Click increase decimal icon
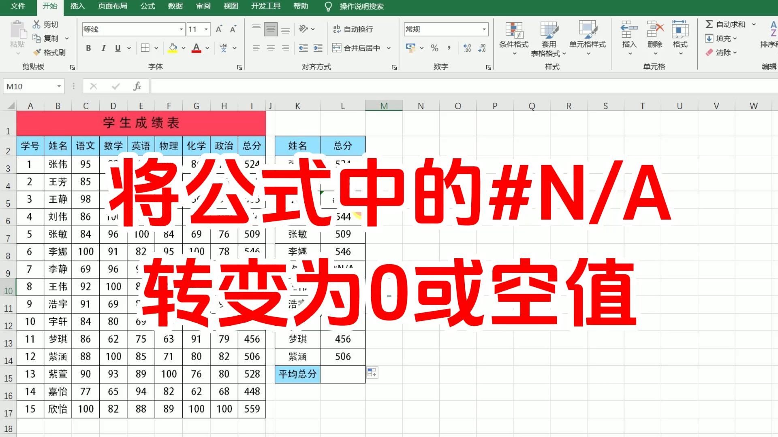The width and height of the screenshot is (778, 437). pyautogui.click(x=467, y=48)
